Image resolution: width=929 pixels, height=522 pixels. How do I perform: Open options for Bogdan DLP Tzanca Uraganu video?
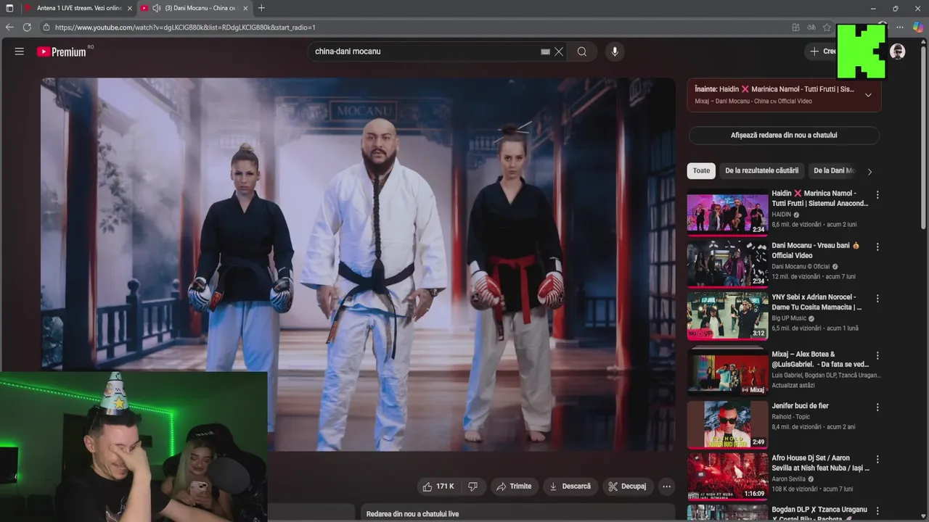coord(877,511)
